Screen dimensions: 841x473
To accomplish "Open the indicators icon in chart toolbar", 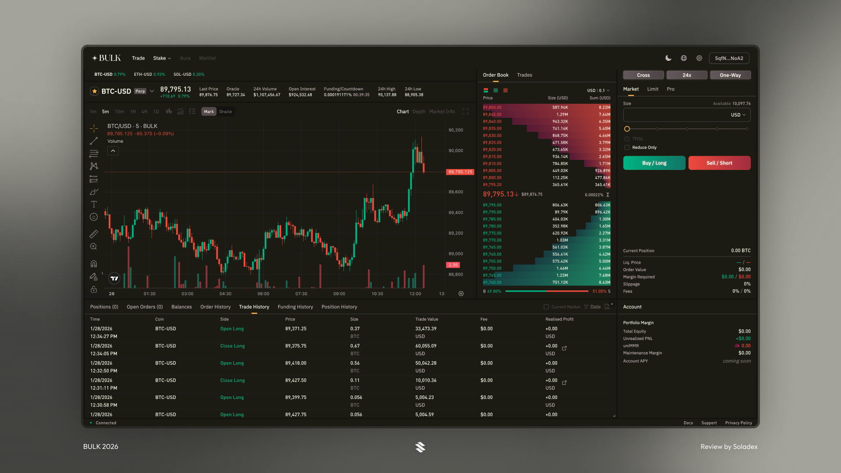I will tap(180, 111).
